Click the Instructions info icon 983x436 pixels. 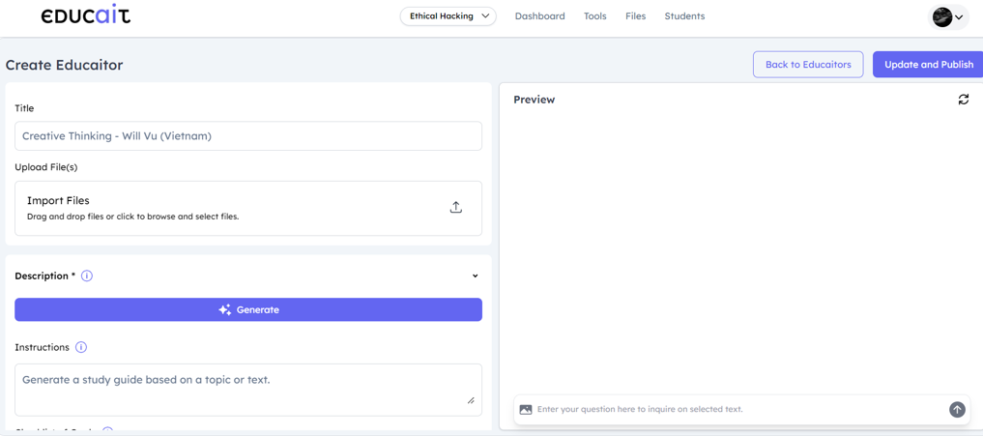coord(81,347)
